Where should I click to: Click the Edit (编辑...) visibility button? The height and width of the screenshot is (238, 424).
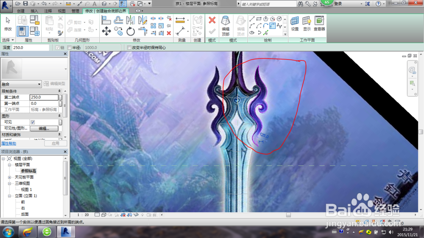[44, 129]
